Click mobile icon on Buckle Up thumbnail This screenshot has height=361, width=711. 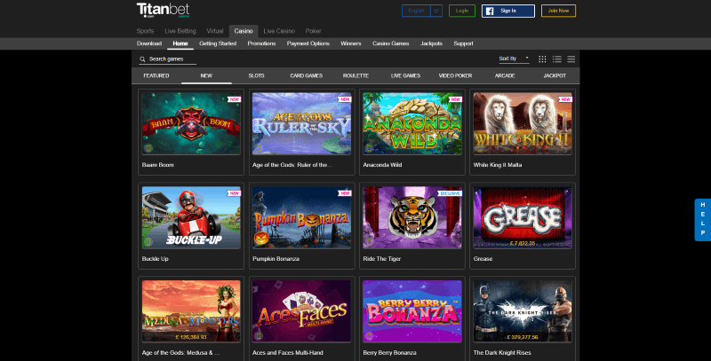148,242
